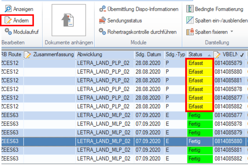Click the Ändern edit pencil icon

point(8,20)
